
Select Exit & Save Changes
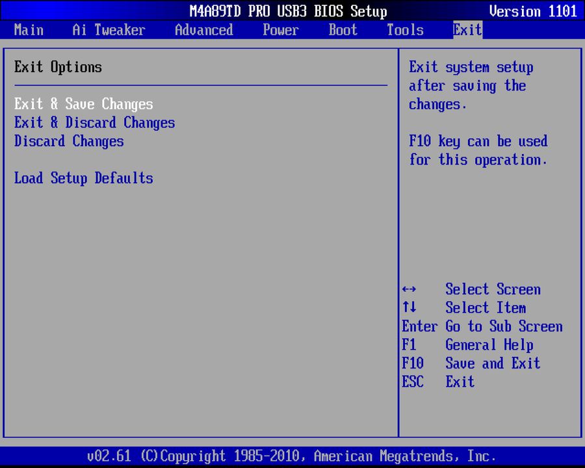coord(83,104)
